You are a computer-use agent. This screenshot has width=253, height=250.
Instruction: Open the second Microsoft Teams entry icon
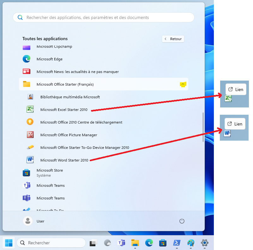[27, 198]
